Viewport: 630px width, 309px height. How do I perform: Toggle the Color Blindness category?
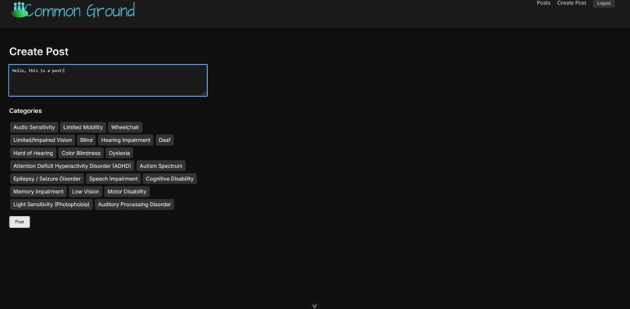81,153
